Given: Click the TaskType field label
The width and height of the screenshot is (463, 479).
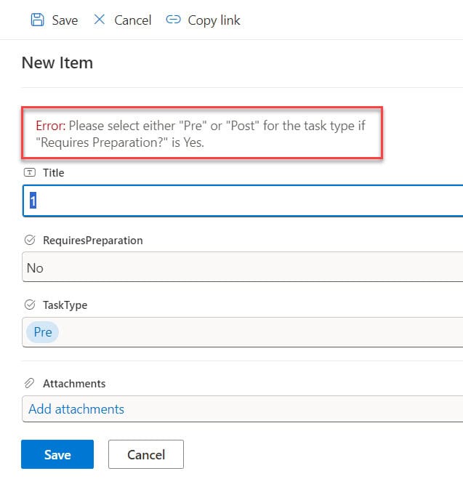Looking at the screenshot, I should click(x=65, y=305).
